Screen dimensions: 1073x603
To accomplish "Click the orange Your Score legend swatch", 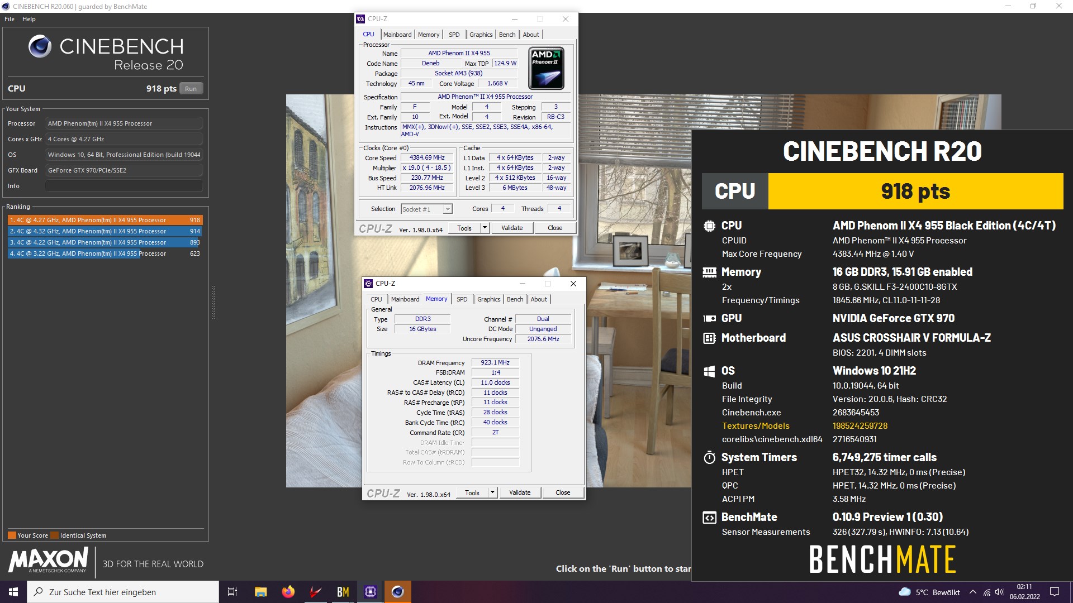I will click(12, 535).
